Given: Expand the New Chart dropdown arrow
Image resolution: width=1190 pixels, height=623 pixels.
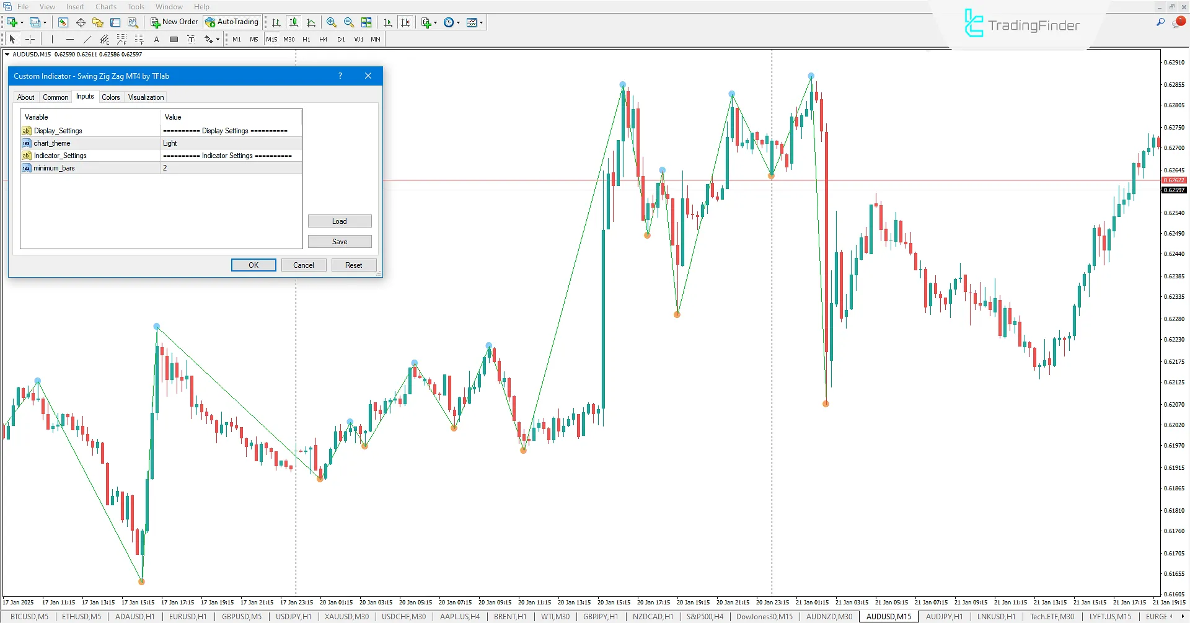Looking at the screenshot, I should 20,22.
